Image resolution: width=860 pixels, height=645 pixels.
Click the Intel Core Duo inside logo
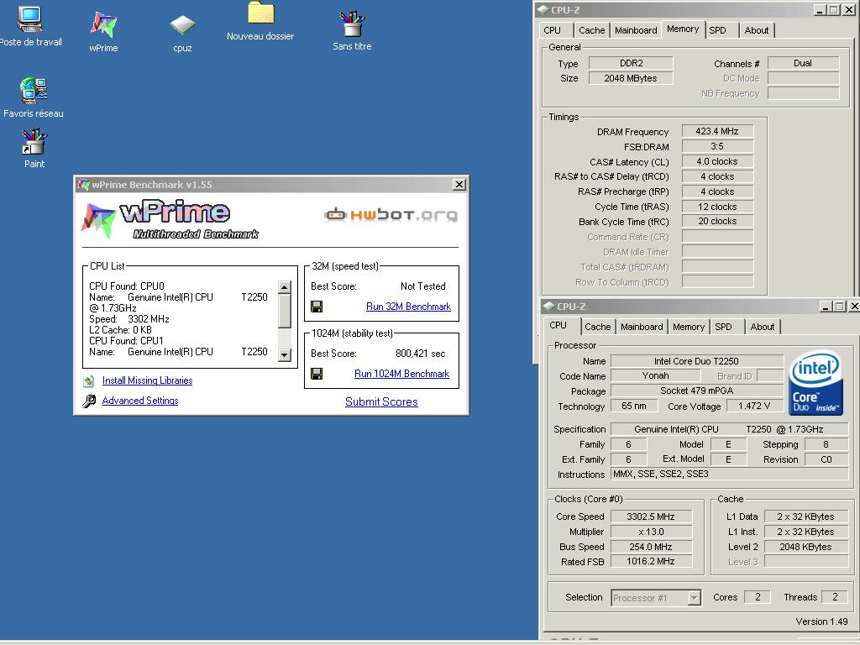[815, 382]
